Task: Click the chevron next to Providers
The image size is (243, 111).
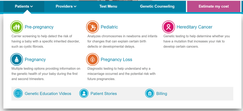Action: [75, 6]
